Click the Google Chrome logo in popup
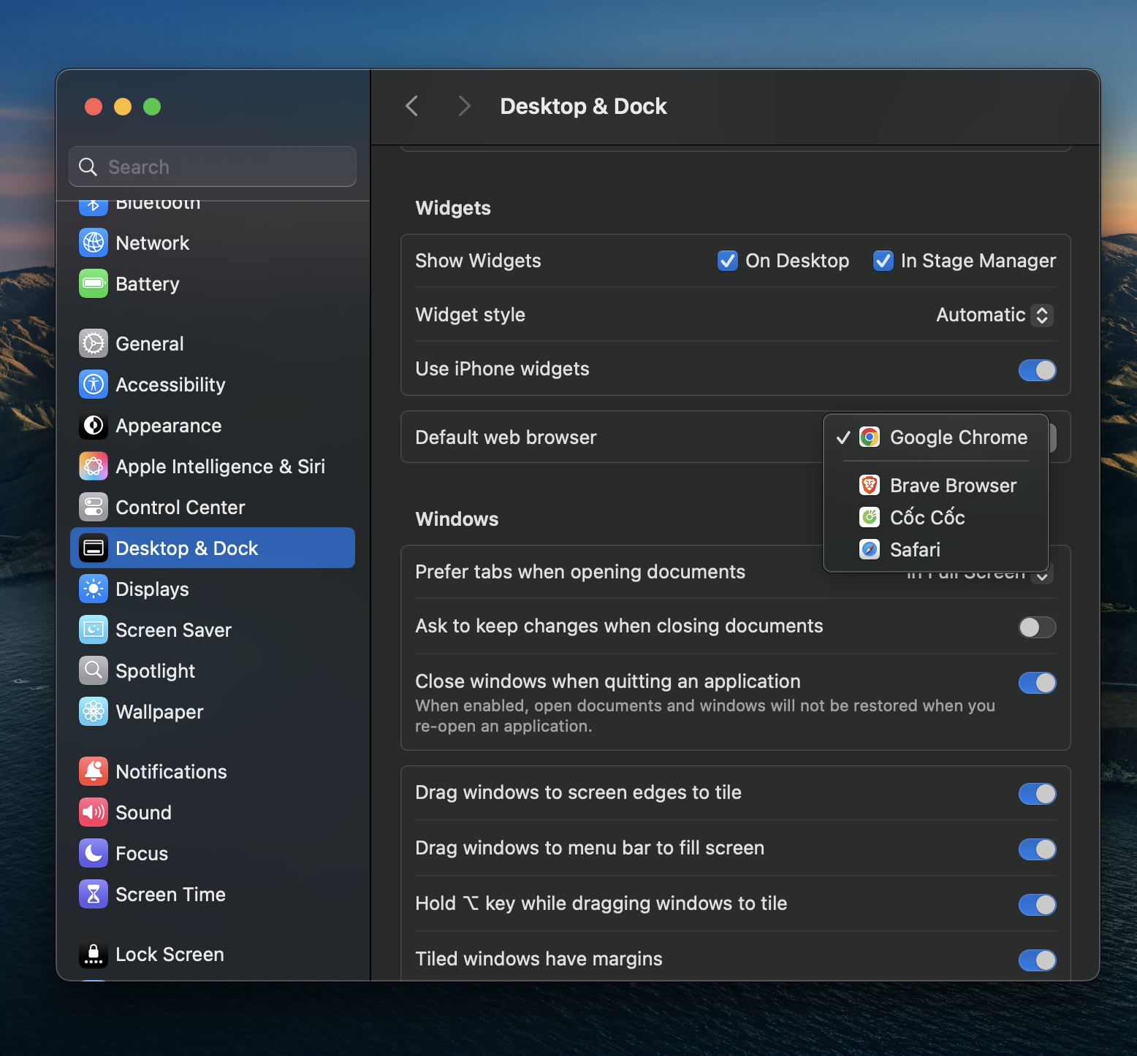This screenshot has width=1137, height=1056. coord(870,437)
